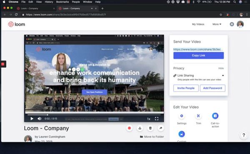The image size is (250, 154).
Task: Enter fullscreen video mode
Action: 157,119
